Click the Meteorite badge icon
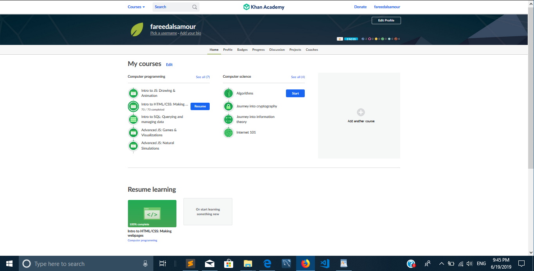 pos(396,39)
